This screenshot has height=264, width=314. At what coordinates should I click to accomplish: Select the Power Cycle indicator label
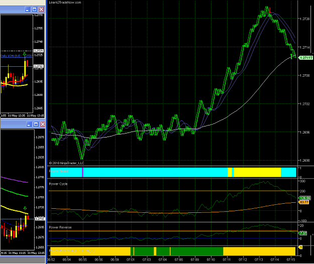pos(58,184)
